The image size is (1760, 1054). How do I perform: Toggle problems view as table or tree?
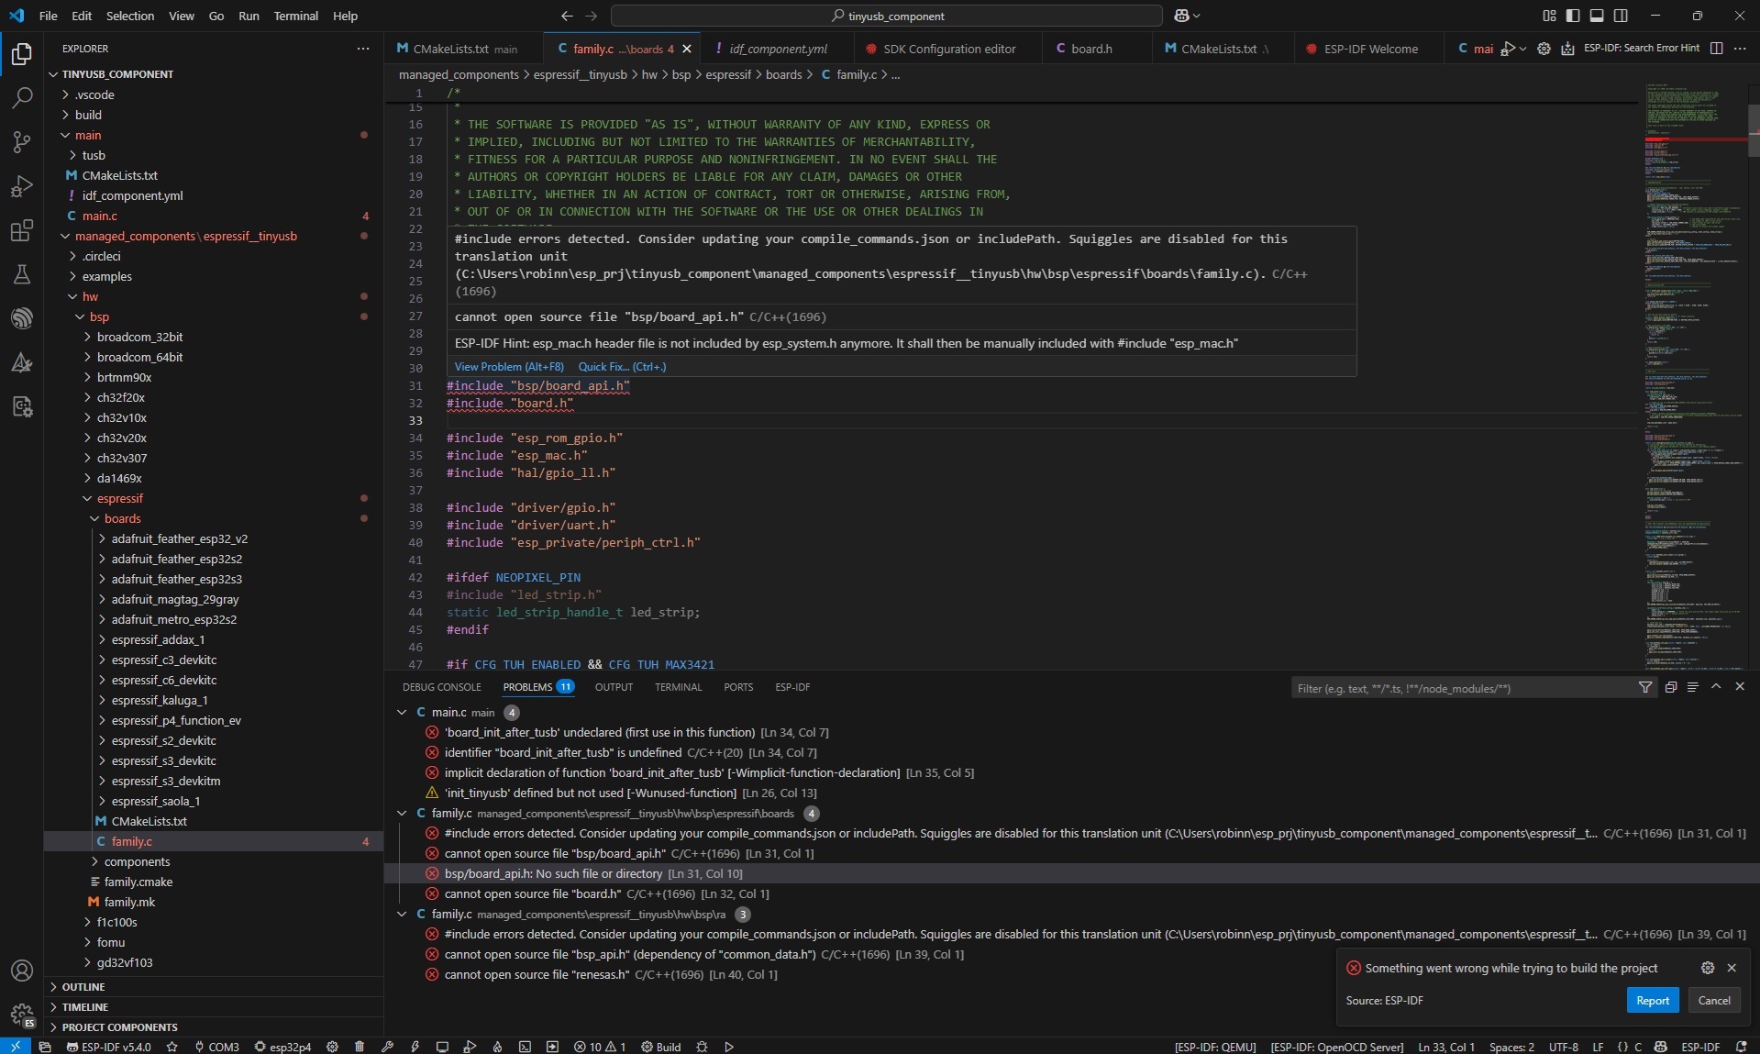click(x=1692, y=687)
